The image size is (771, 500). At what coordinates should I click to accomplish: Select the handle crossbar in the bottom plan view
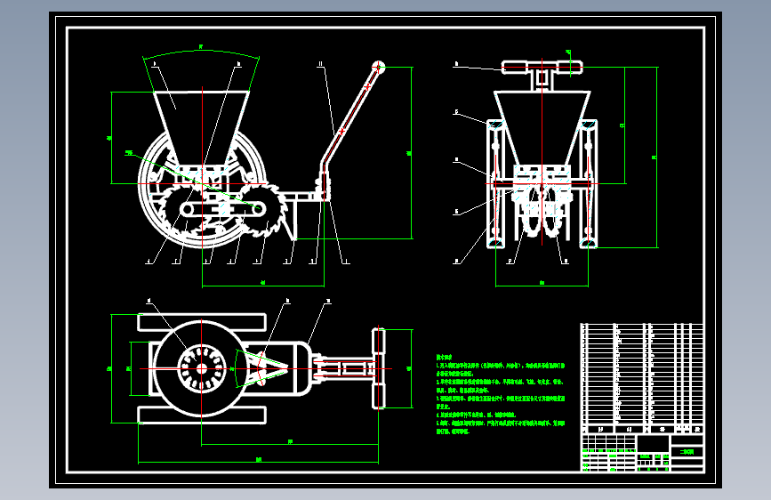click(378, 368)
